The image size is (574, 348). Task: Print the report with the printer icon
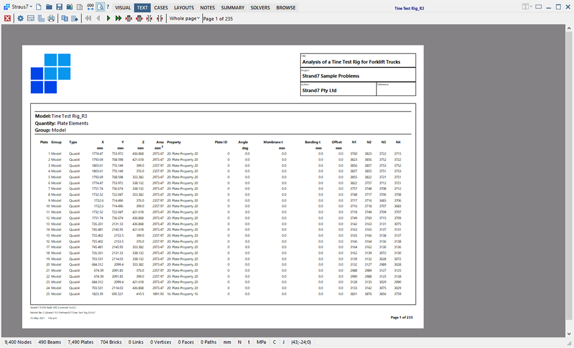point(51,18)
